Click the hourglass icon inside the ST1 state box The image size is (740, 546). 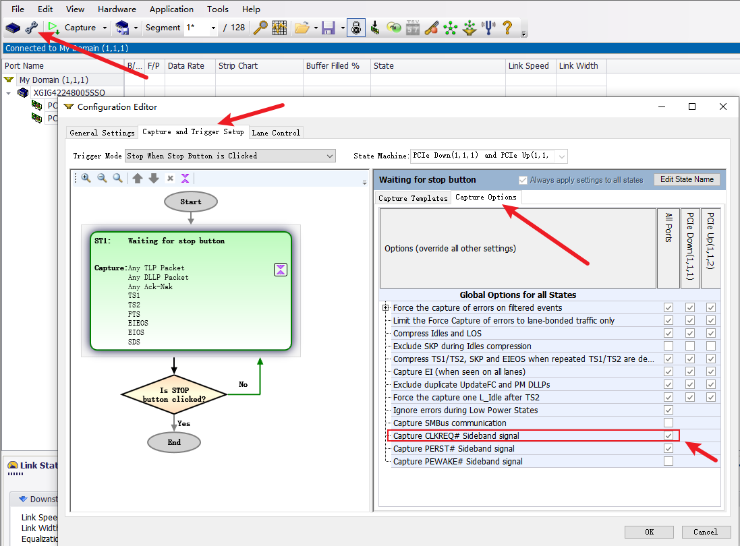coord(281,269)
